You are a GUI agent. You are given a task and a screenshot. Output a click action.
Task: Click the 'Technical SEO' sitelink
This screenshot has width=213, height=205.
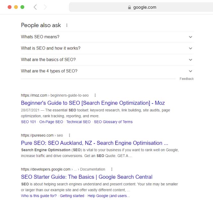78,122
